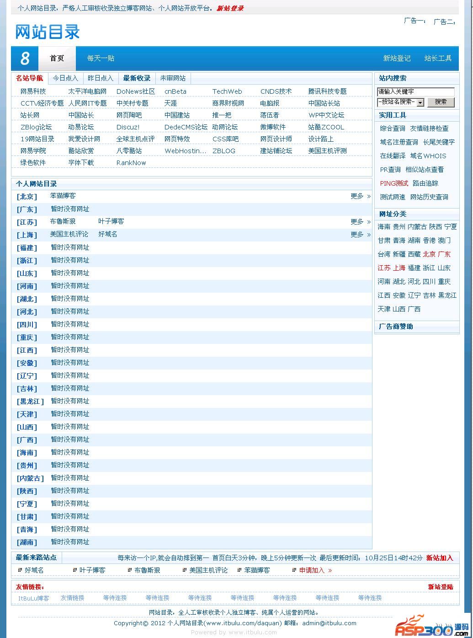
Task: Open the 腾讯科技专题 link
Action: coord(327,91)
